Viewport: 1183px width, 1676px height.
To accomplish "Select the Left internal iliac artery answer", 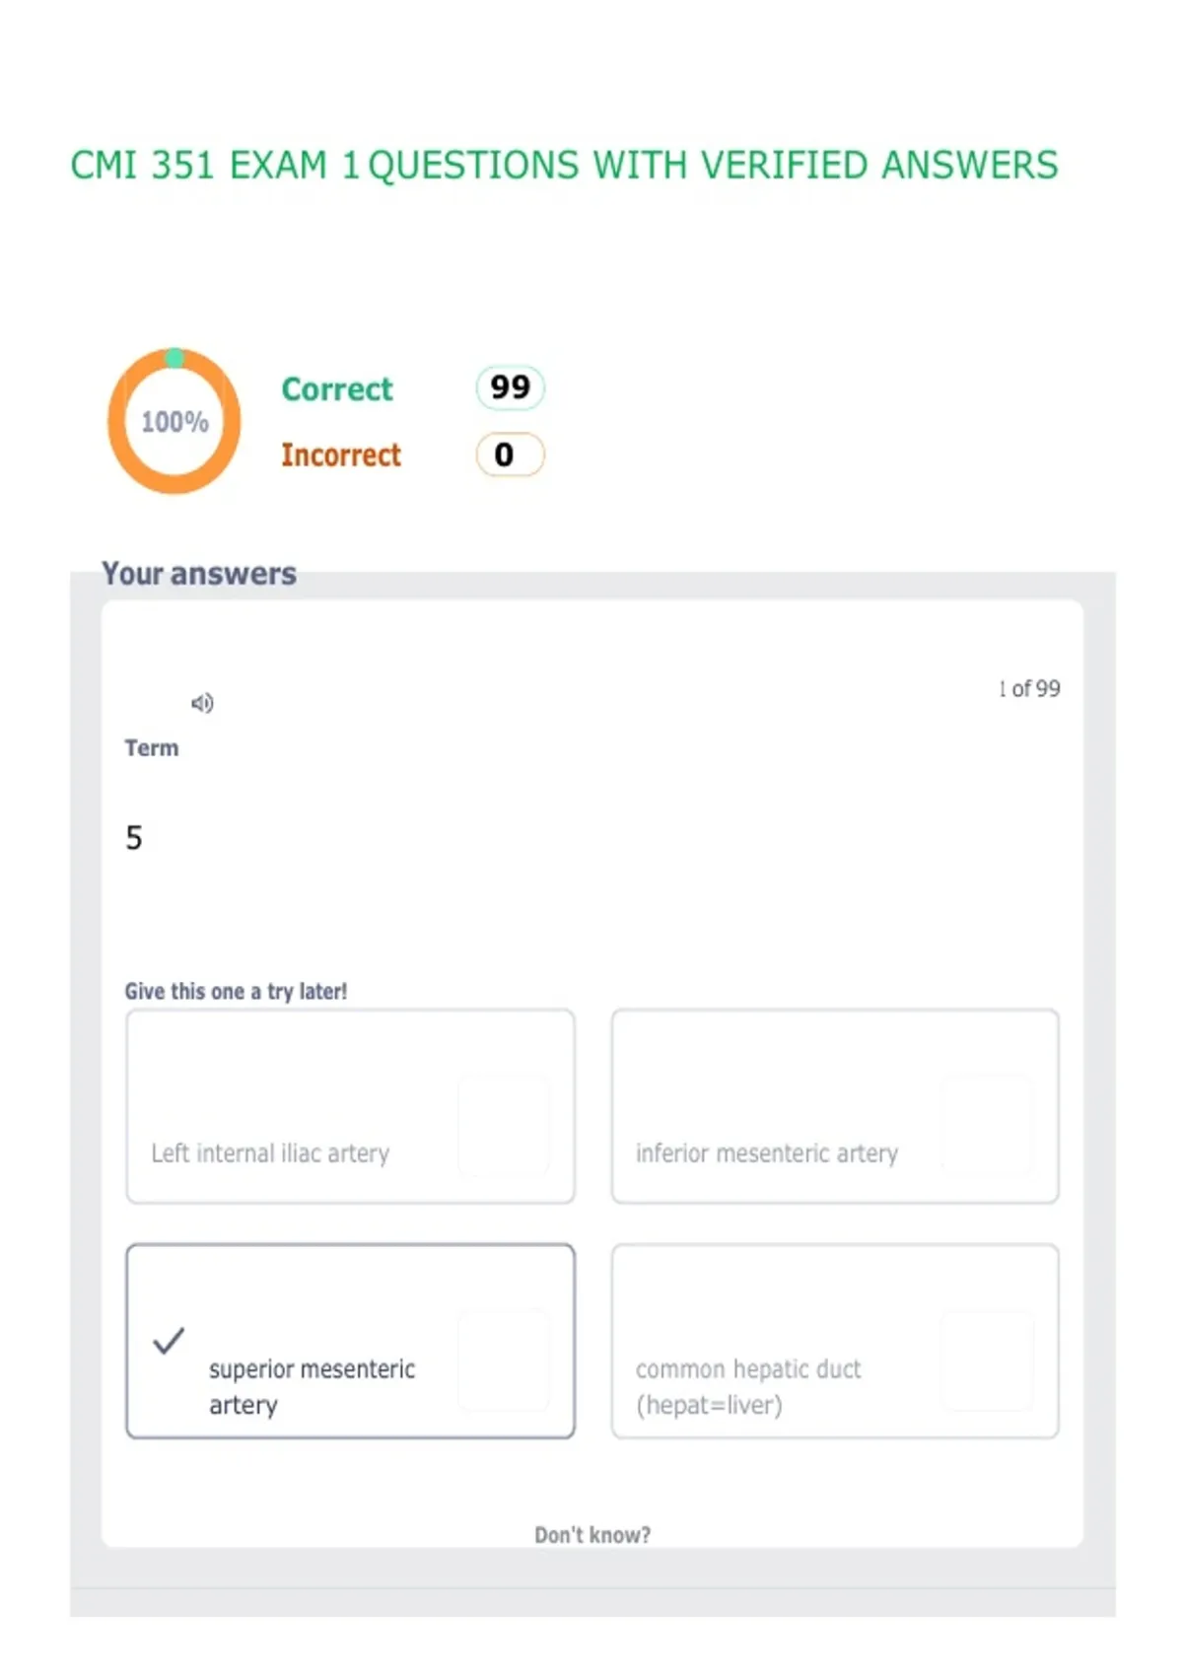I will click(x=350, y=1106).
